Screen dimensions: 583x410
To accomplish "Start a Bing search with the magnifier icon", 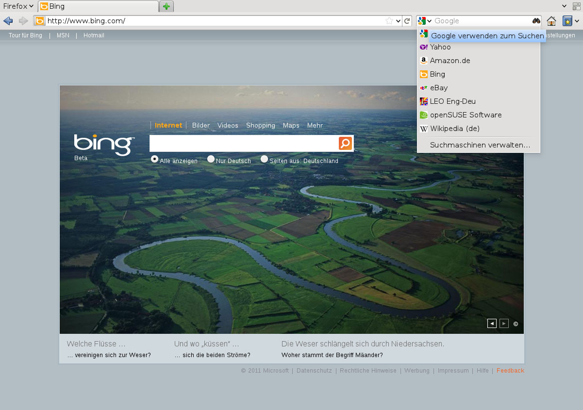I will [345, 143].
